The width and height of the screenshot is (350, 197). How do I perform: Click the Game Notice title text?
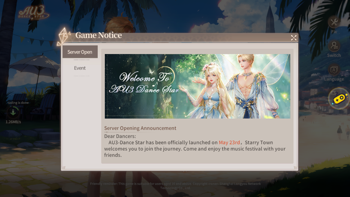[98, 35]
